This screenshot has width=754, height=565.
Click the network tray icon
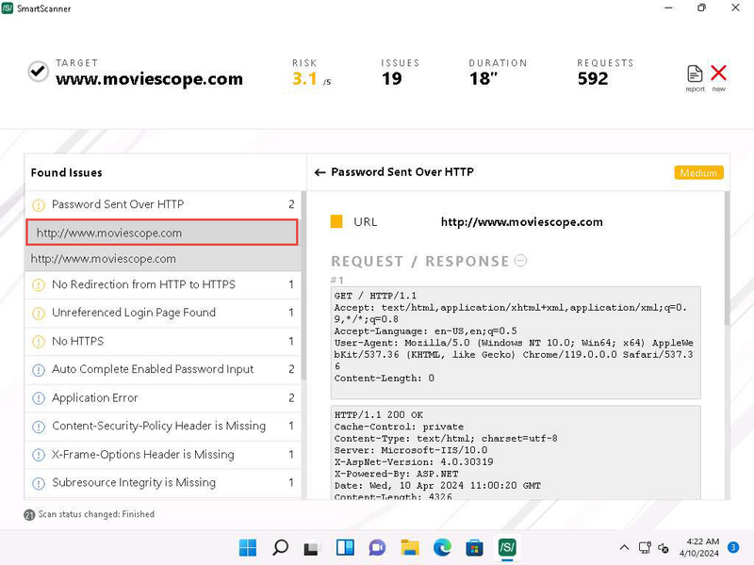645,548
